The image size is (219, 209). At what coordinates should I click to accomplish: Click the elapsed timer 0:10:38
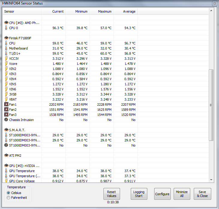point(113,202)
